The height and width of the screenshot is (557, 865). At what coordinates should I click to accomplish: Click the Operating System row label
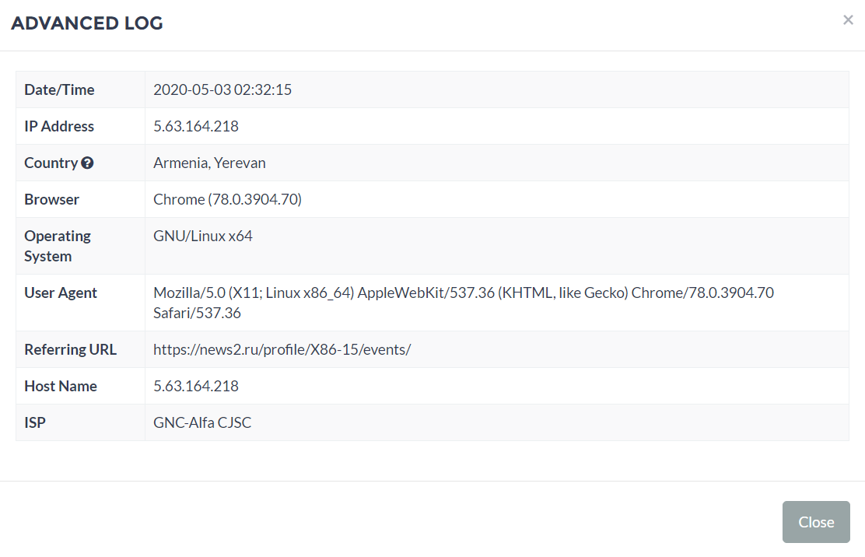[58, 246]
